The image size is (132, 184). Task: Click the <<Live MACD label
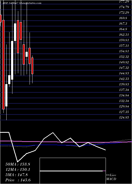(111, 177)
